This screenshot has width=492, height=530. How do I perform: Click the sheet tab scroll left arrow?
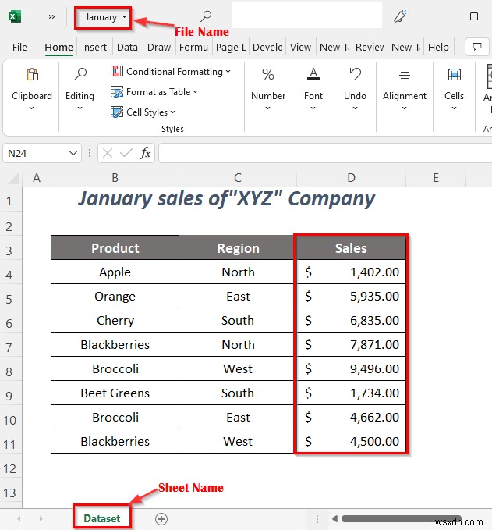coord(19,518)
